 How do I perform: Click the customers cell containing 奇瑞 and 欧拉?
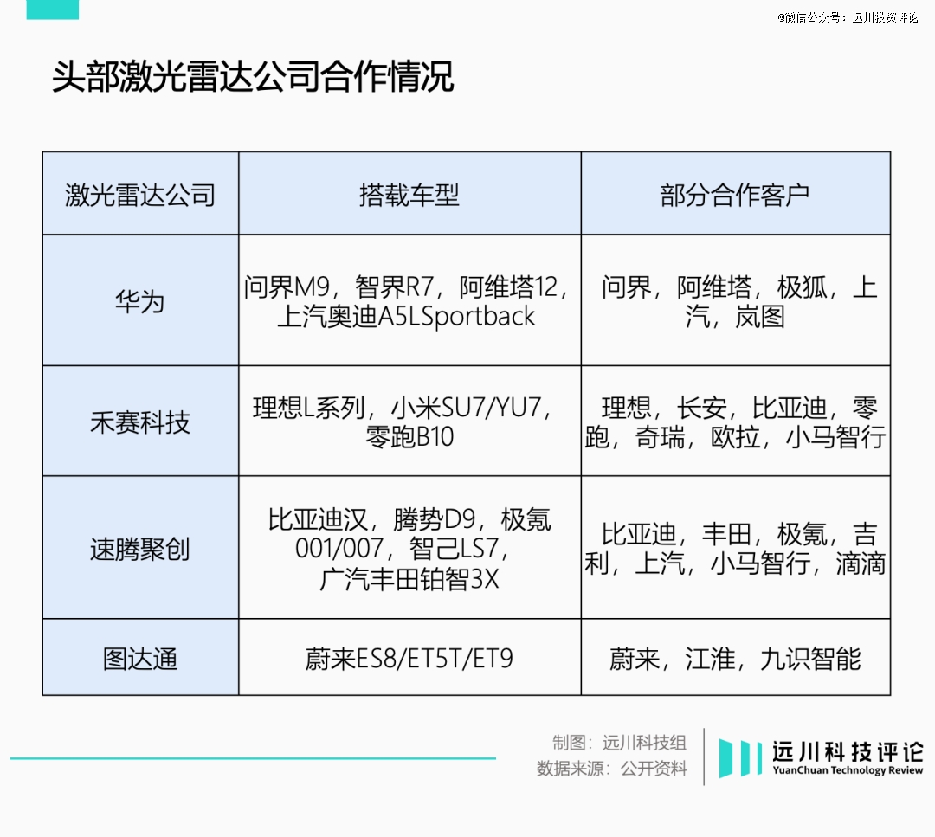[x=735, y=422]
